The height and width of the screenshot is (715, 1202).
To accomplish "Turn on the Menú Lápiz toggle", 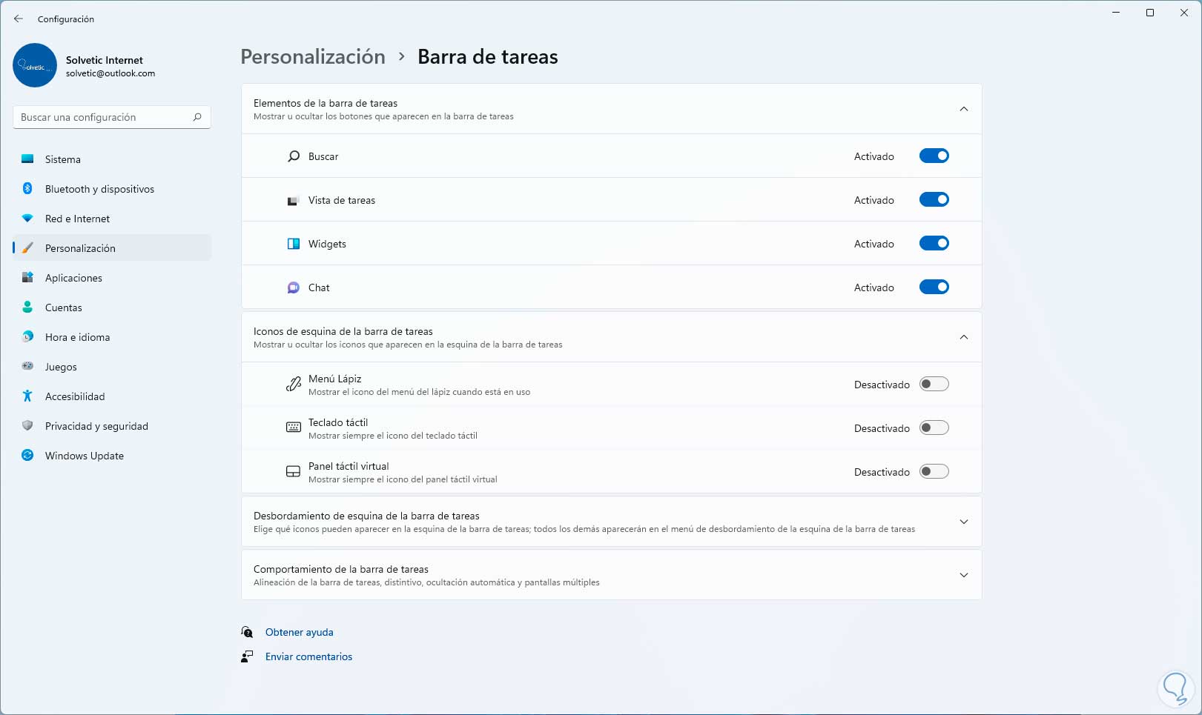I will (x=934, y=385).
